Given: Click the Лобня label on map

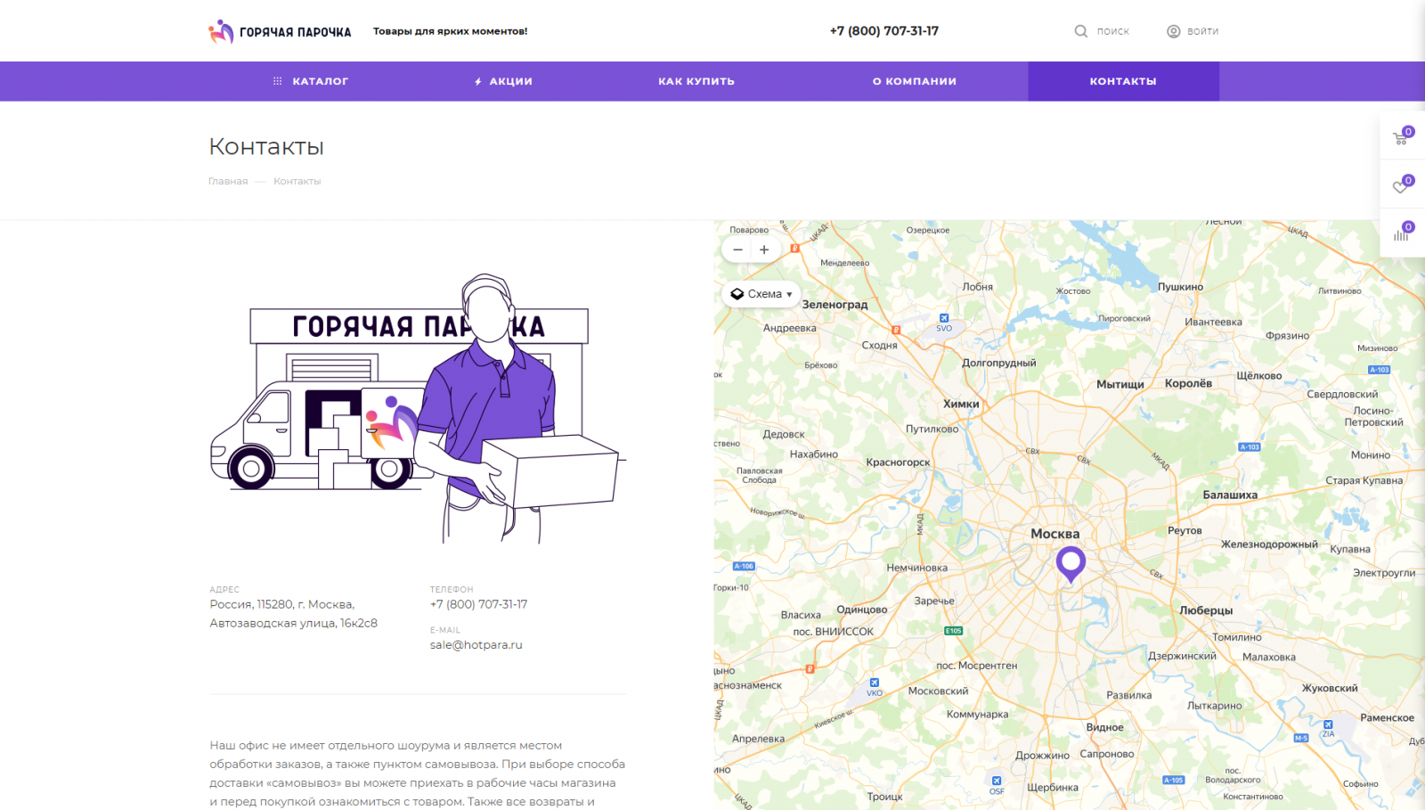Looking at the screenshot, I should pyautogui.click(x=977, y=287).
